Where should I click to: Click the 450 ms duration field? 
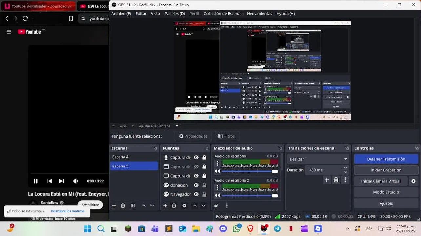pyautogui.click(x=324, y=170)
